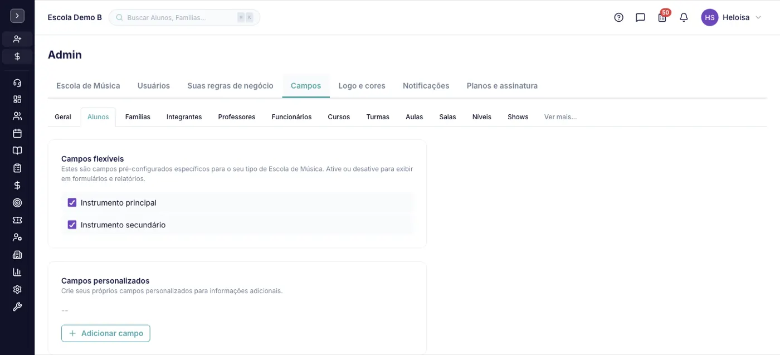Select the Famílias sub-tab
This screenshot has width=780, height=355.
(x=138, y=117)
